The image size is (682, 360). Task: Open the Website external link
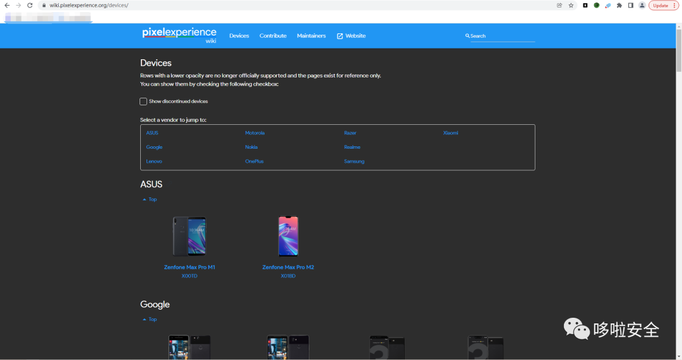tap(351, 35)
